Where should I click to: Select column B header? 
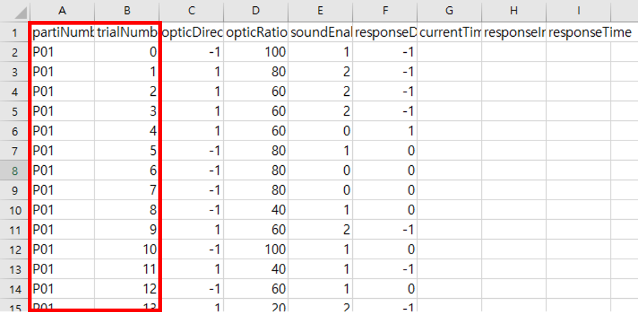tap(127, 11)
